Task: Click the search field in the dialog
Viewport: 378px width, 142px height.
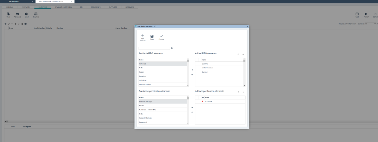Action: [x=154, y=48]
